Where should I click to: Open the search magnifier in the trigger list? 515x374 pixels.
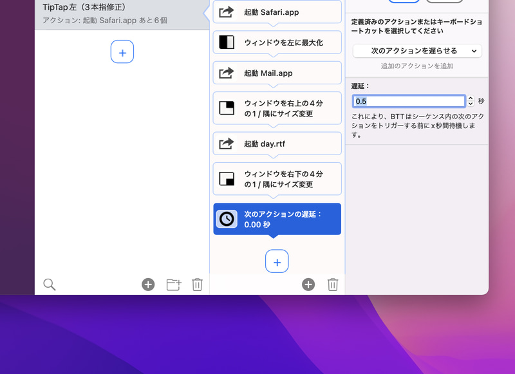click(50, 285)
